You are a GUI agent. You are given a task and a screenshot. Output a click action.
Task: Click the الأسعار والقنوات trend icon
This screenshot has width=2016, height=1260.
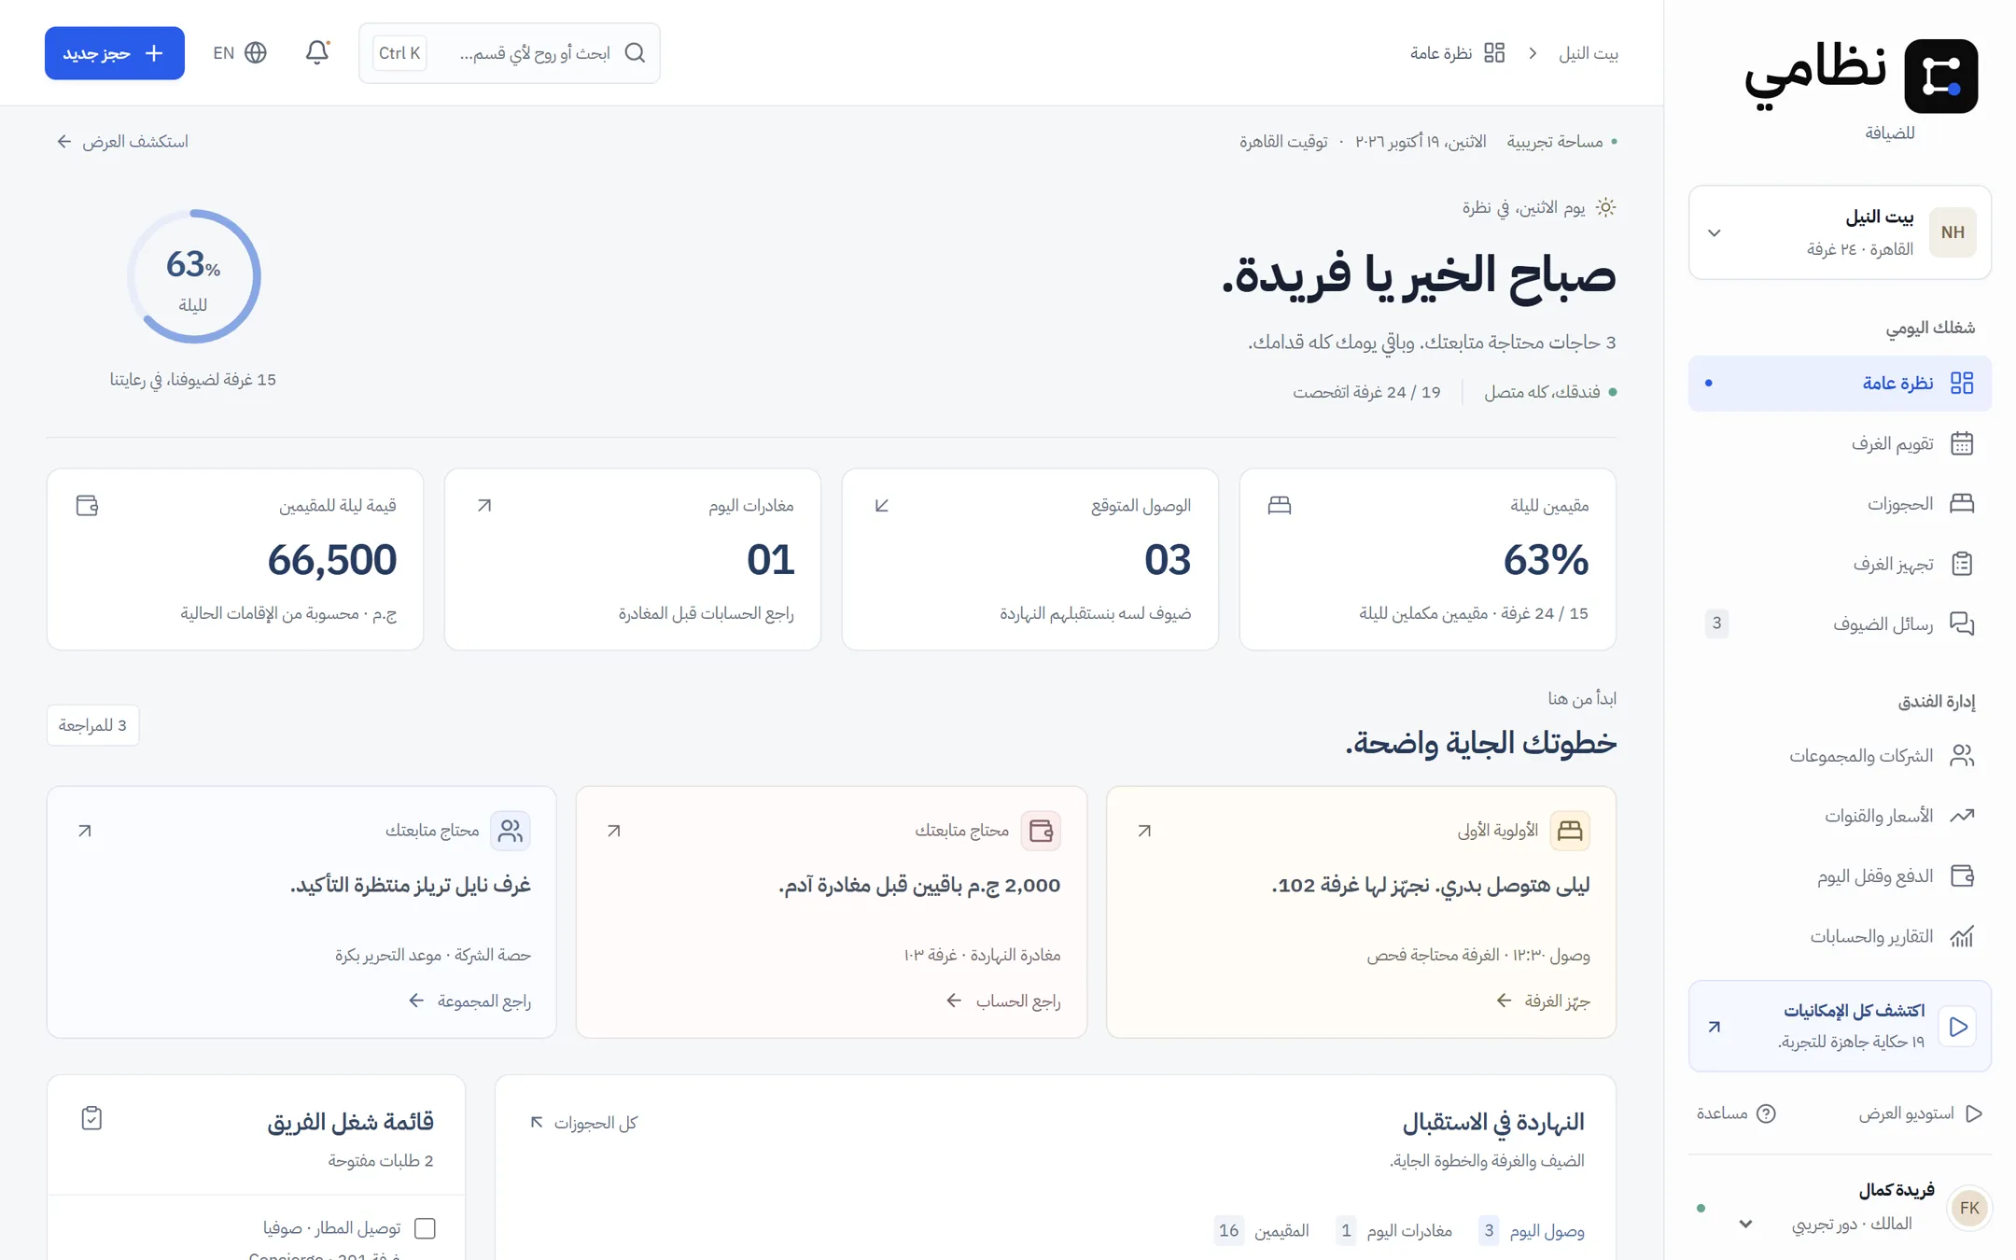tap(1962, 816)
